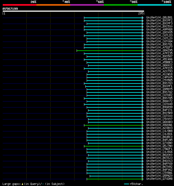Click the UniRef100_Q5J7N0 label

(x=159, y=146)
